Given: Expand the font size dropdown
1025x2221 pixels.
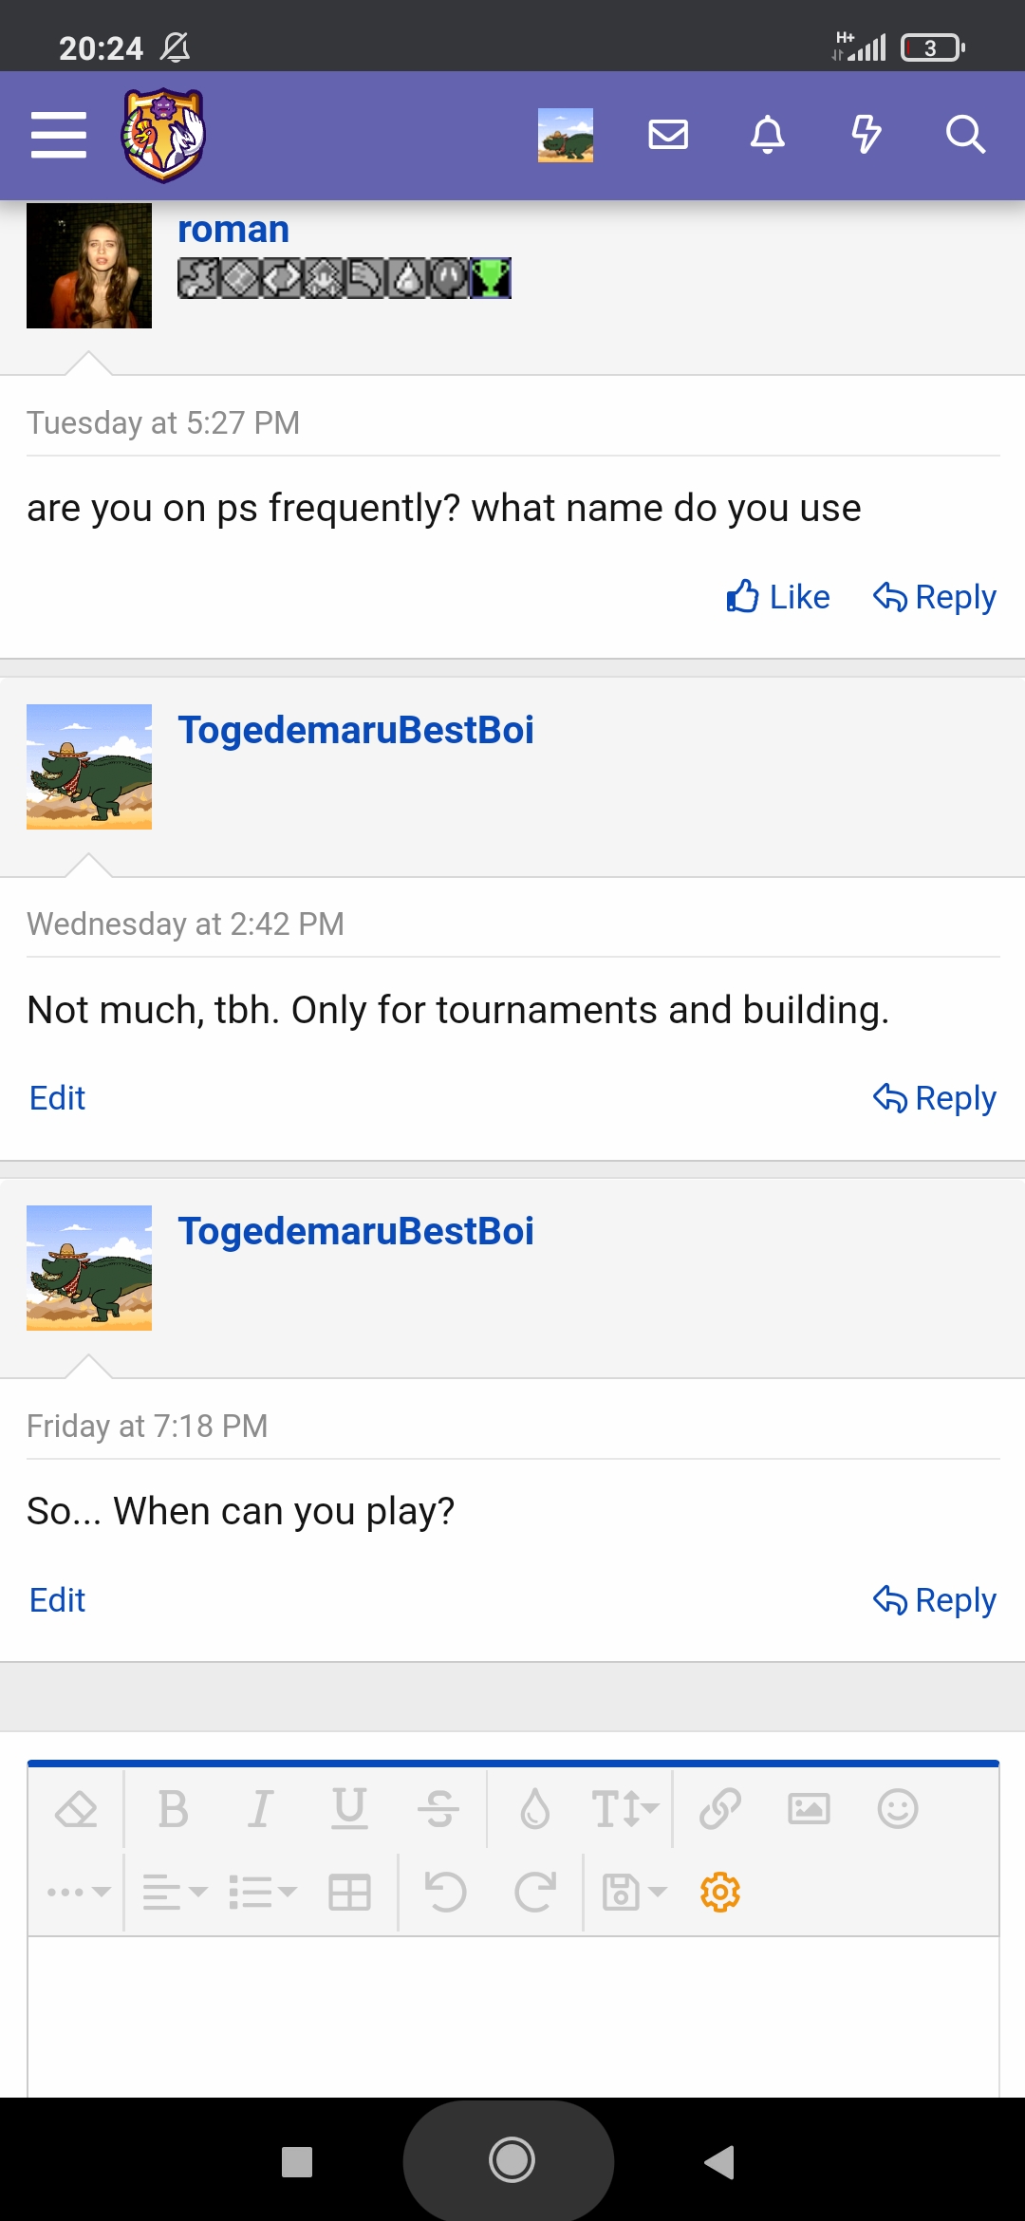Looking at the screenshot, I should (x=624, y=1808).
